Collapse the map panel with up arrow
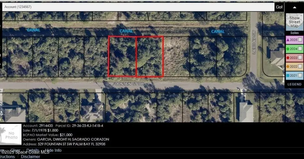The width and height of the screenshot is (304, 159). coord(294,7)
